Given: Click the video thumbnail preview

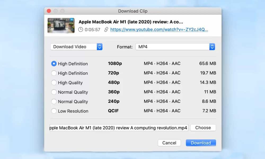Looking at the screenshot, I should [61, 25].
